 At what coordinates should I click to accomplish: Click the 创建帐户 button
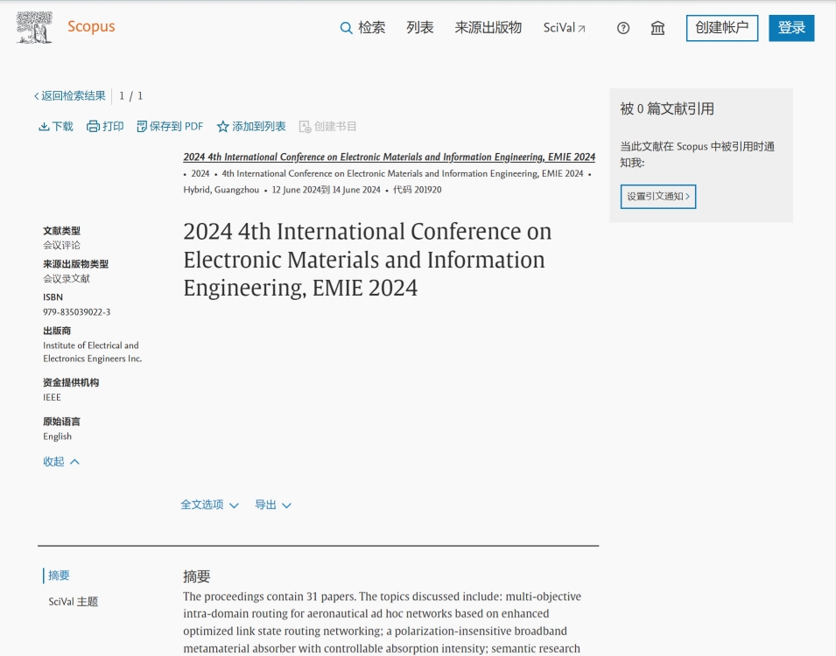click(721, 27)
